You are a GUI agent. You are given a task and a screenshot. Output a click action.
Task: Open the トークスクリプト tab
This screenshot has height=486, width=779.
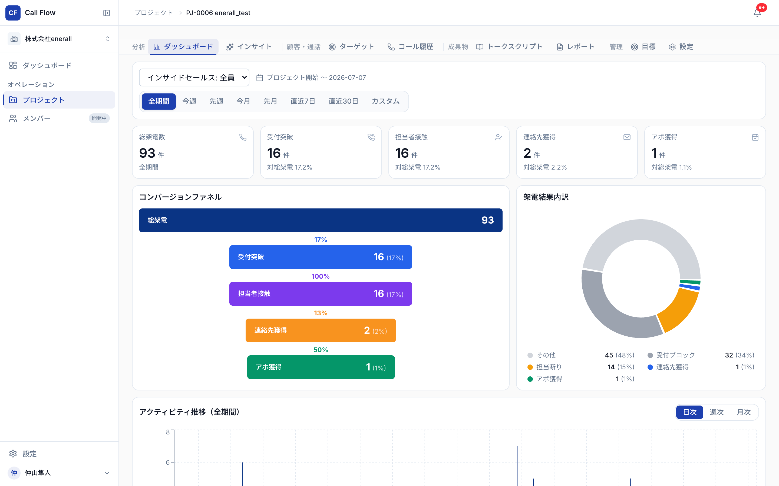[509, 47]
